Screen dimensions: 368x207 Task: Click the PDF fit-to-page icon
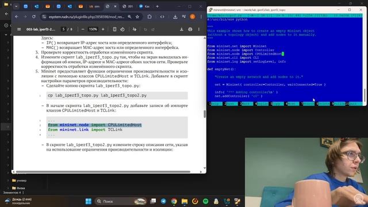(114, 29)
